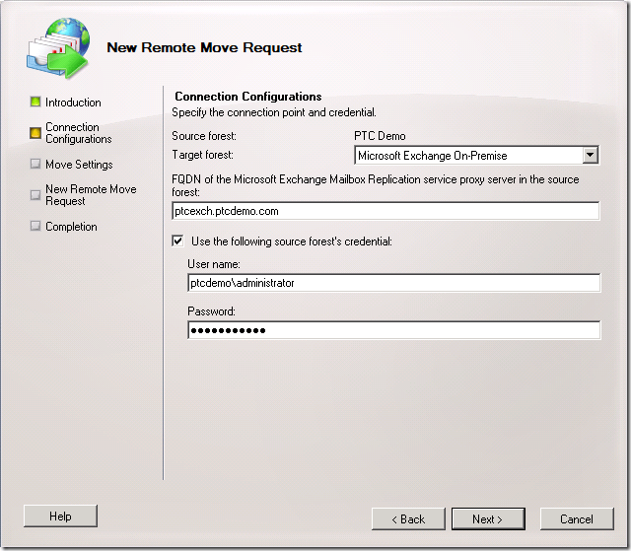631x551 pixels.
Task: Select the Microsoft Exchange On-Premise combo box
Action: coord(476,155)
